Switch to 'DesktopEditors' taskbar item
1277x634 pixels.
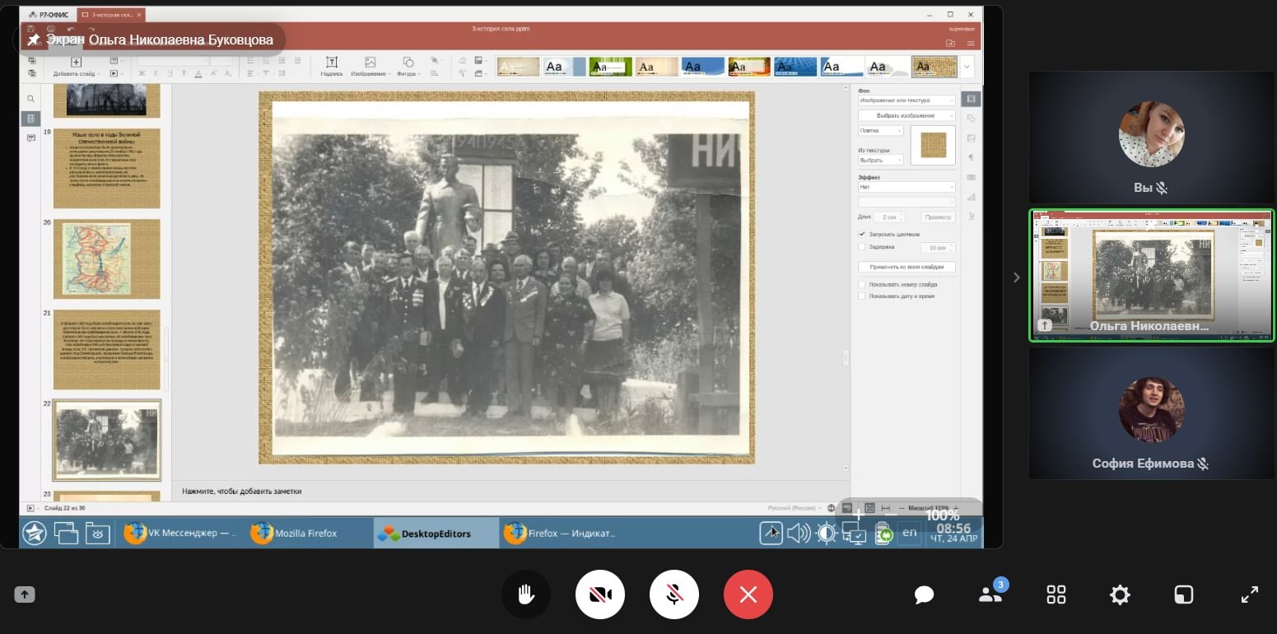point(436,534)
